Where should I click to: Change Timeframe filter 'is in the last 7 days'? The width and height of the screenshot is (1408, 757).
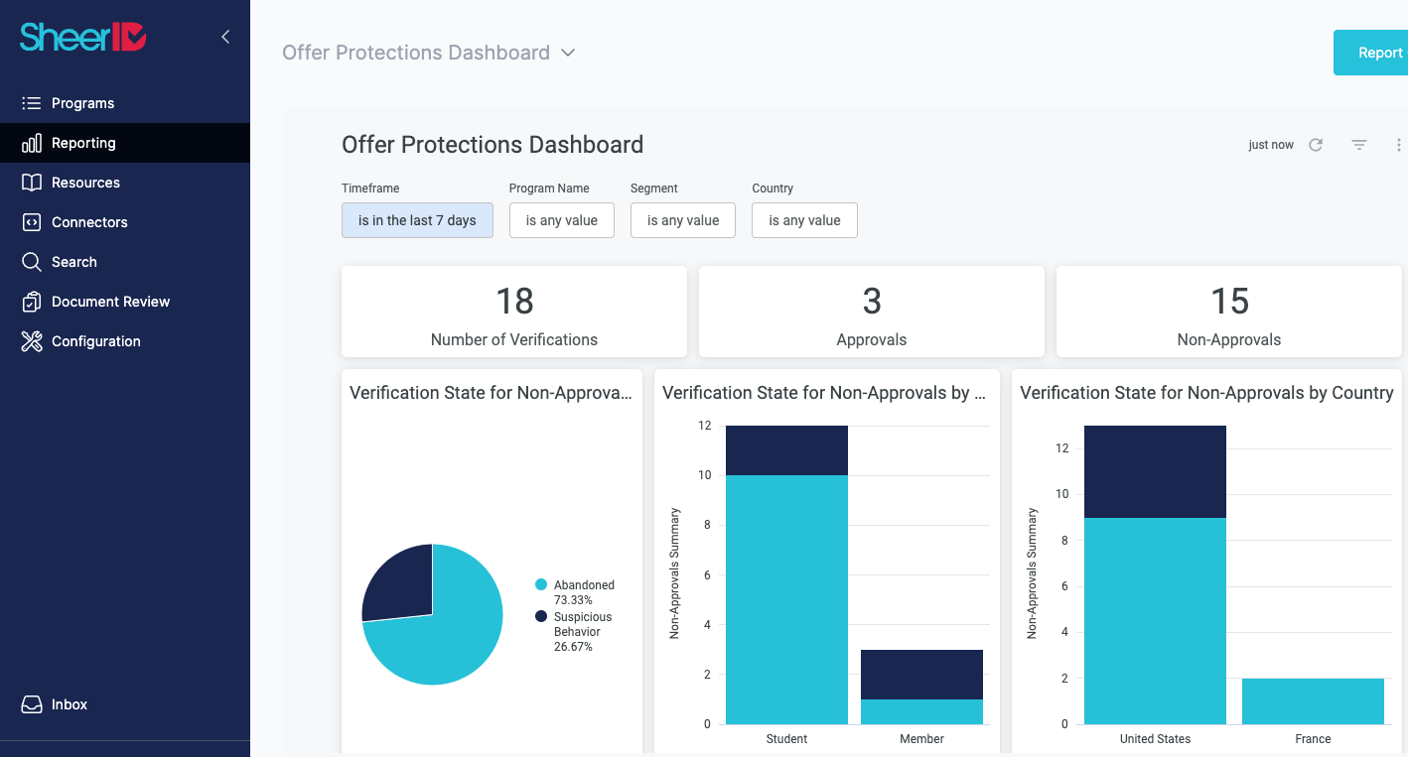417,220
